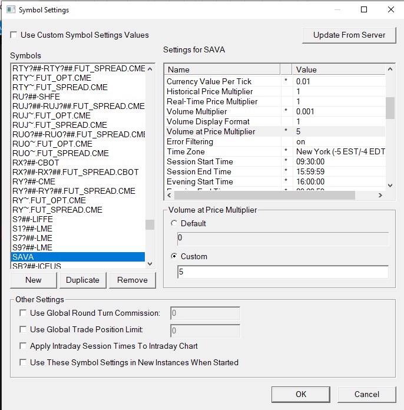Enable Apply Intraday Session Times To Intraday Chart
The image size is (404, 410).
pos(23,346)
